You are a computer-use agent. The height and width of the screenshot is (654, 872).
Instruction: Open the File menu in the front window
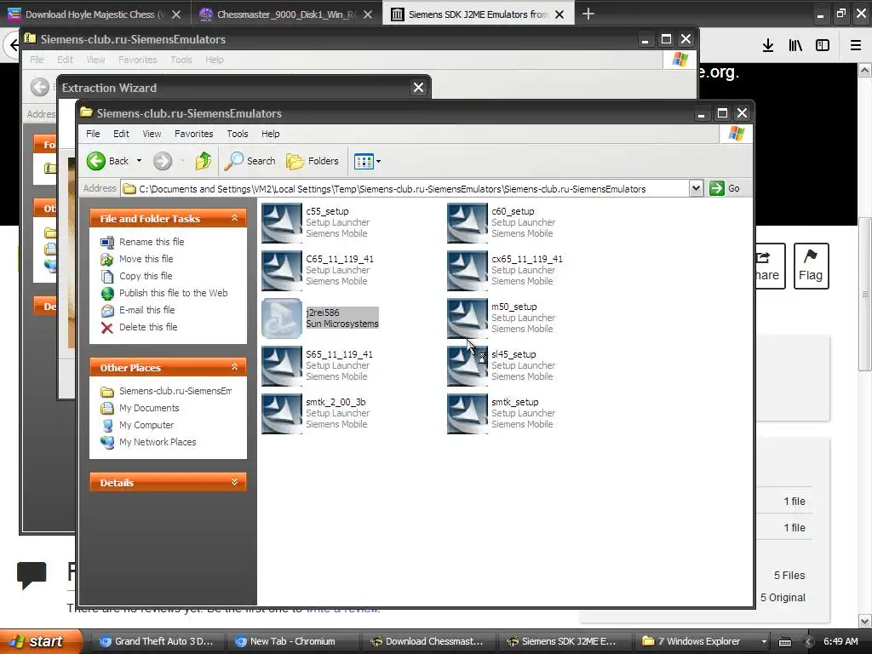pos(93,134)
